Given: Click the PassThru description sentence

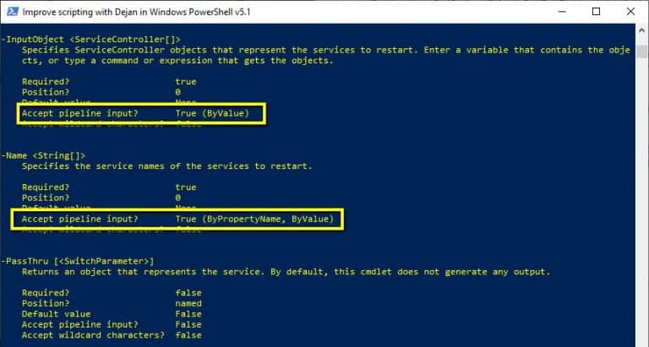Looking at the screenshot, I should coord(286,272).
